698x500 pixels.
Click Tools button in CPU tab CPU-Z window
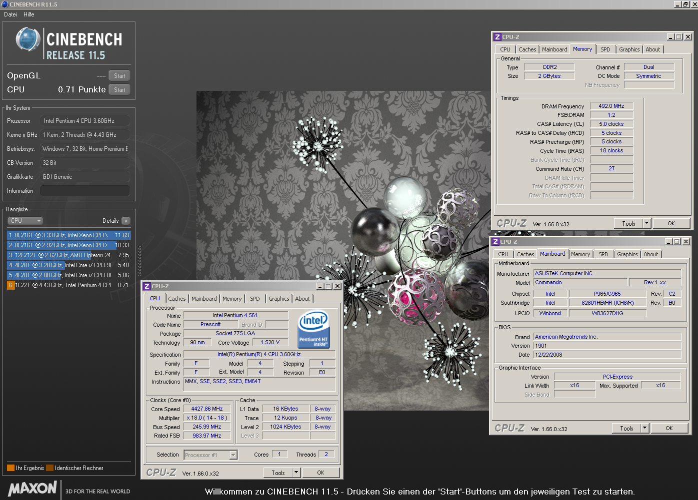[x=278, y=473]
